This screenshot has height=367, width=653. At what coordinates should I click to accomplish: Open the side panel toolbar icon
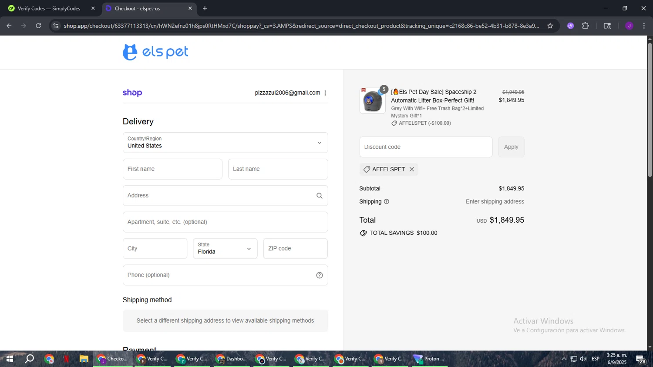[607, 26]
